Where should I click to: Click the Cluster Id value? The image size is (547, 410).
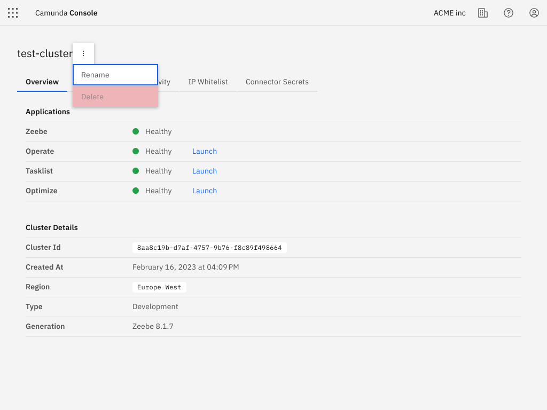pyautogui.click(x=209, y=248)
